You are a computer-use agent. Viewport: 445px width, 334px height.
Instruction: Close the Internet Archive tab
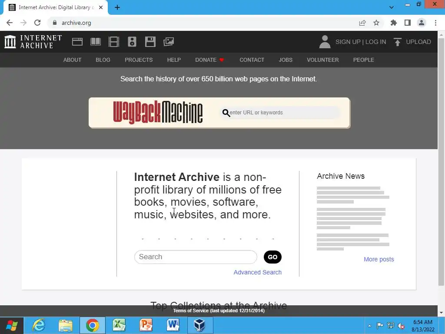101,7
